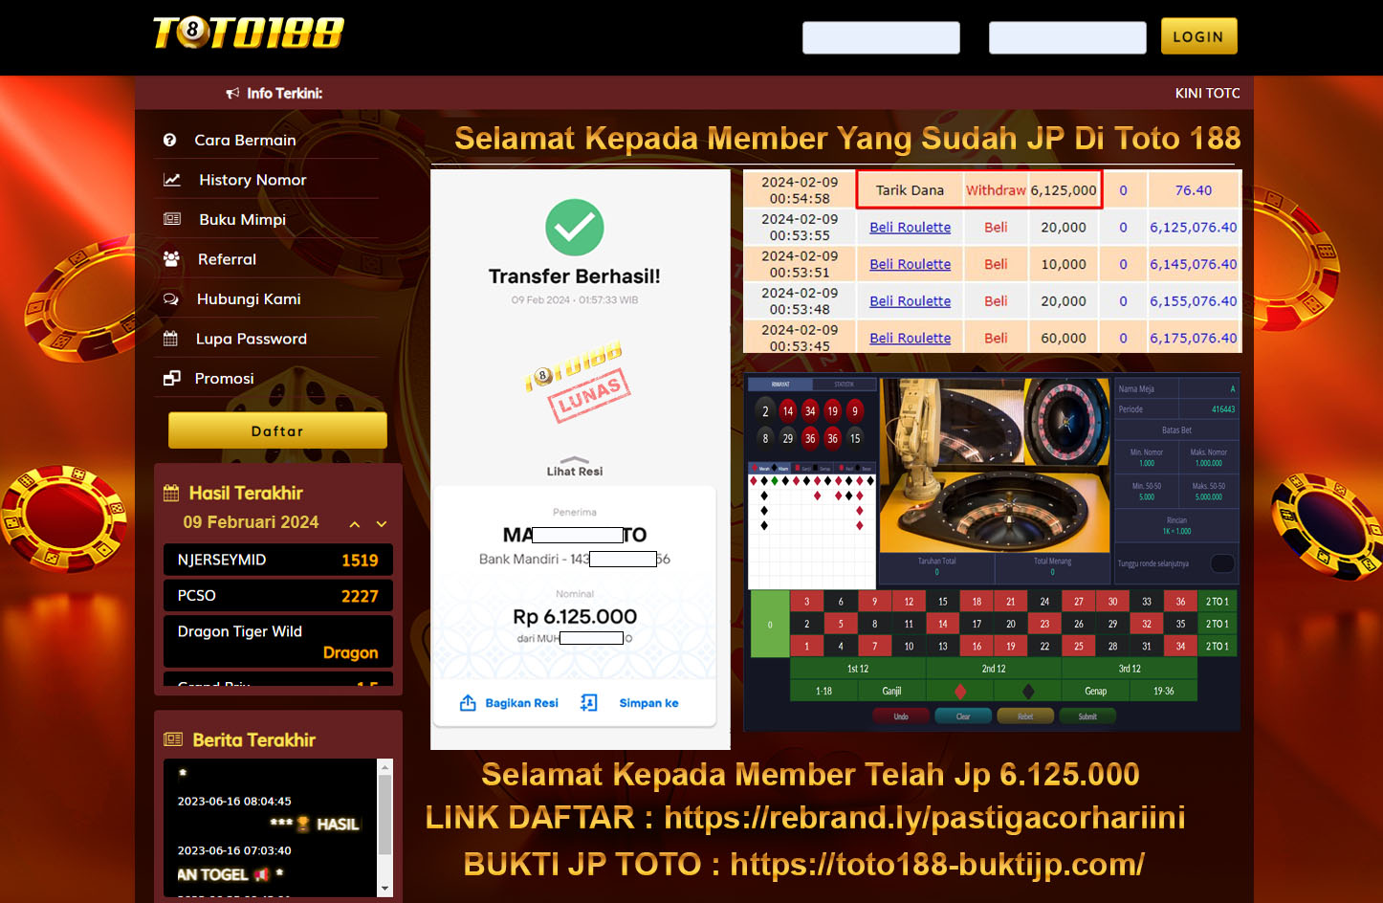Viewport: 1383px width, 903px height.
Task: Click the Beli Roulette link at 00:53:45
Action: (x=910, y=338)
